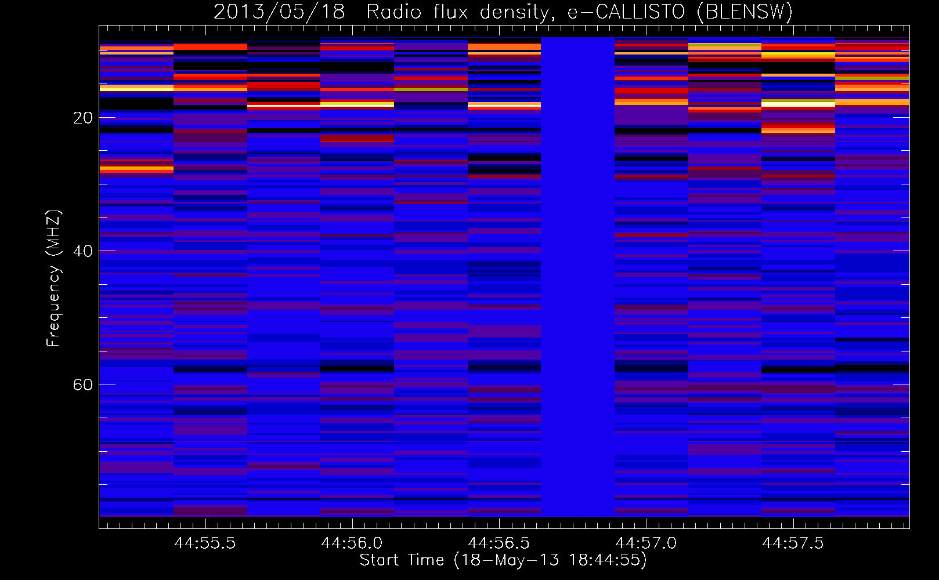Click the uniform blue data-gap column in spectrogram
The width and height of the screenshot is (939, 580).
(x=577, y=277)
